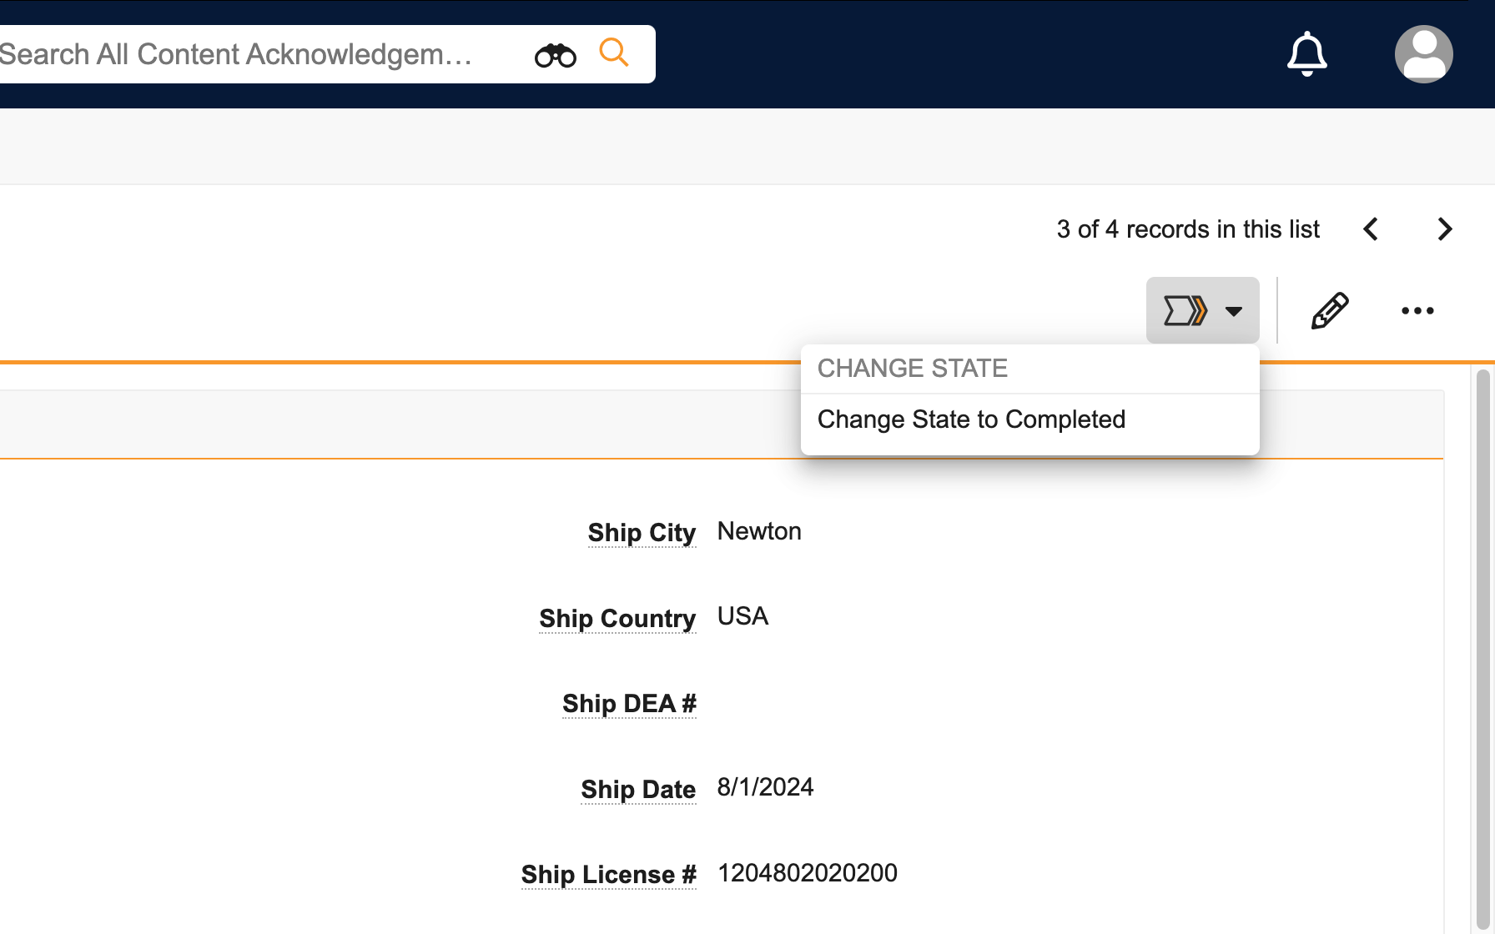Go to the next record arrow
Viewport: 1495px width, 934px height.
click(x=1445, y=229)
